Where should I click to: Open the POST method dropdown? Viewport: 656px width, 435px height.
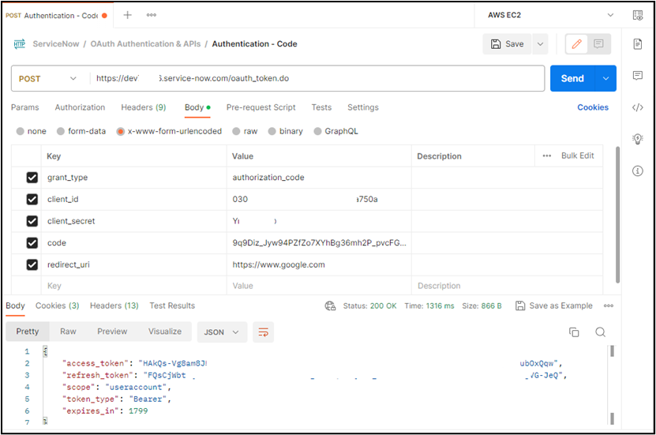point(48,79)
